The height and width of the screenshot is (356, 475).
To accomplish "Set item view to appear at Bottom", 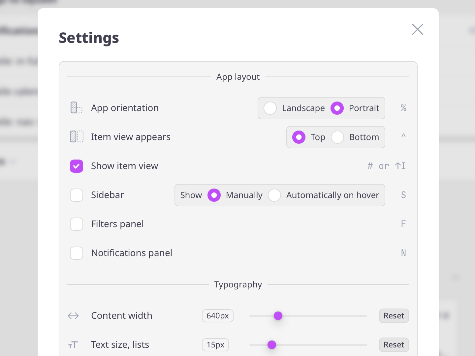I will [337, 137].
